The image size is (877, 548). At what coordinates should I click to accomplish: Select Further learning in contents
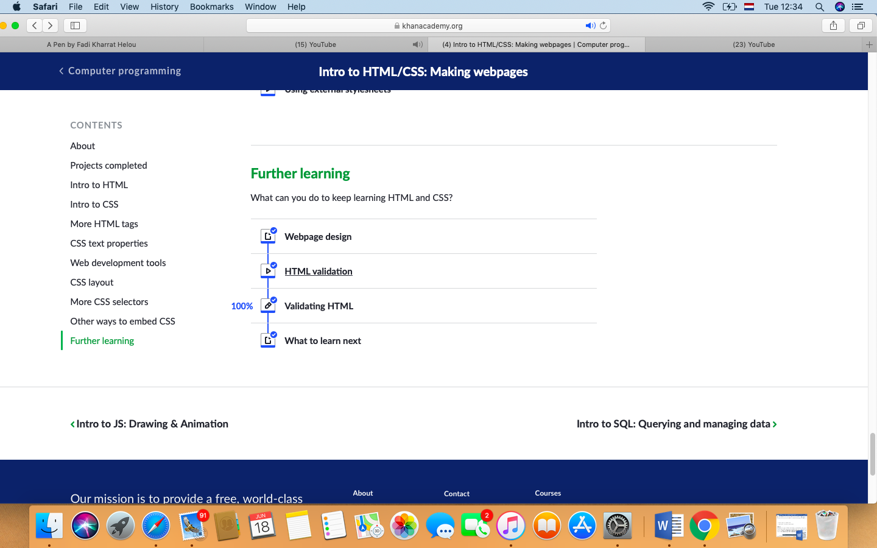pyautogui.click(x=102, y=340)
